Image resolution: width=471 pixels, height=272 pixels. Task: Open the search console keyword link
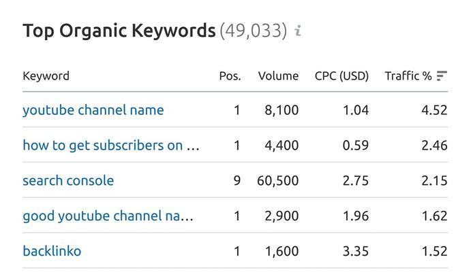68,181
